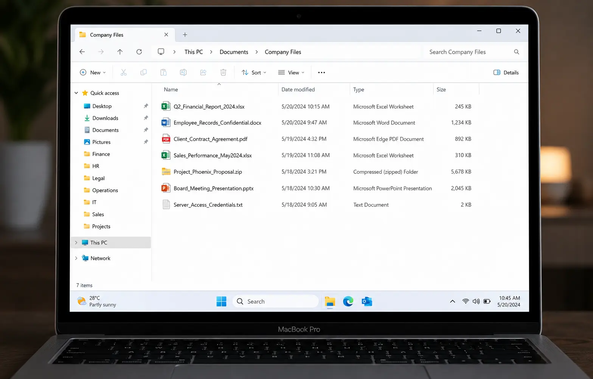Click the monitor icon in address bar
Viewport: 593px width, 379px height.
click(161, 52)
